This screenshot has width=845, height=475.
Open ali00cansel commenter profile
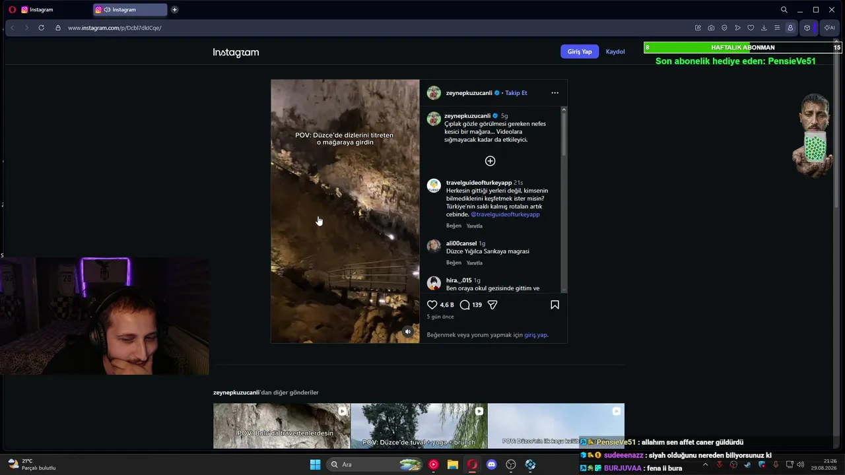461,243
